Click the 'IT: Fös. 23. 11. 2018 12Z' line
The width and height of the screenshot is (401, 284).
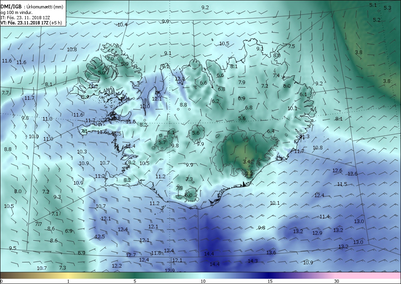(x=25, y=18)
